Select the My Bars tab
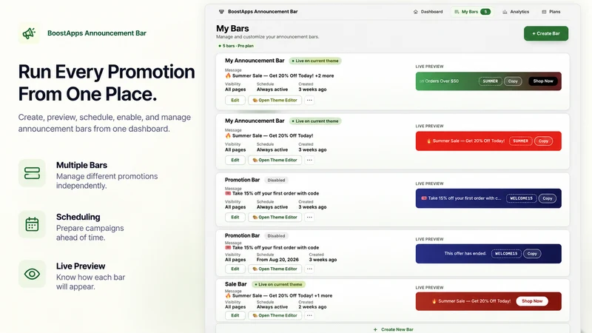This screenshot has height=333, width=592. [x=472, y=12]
